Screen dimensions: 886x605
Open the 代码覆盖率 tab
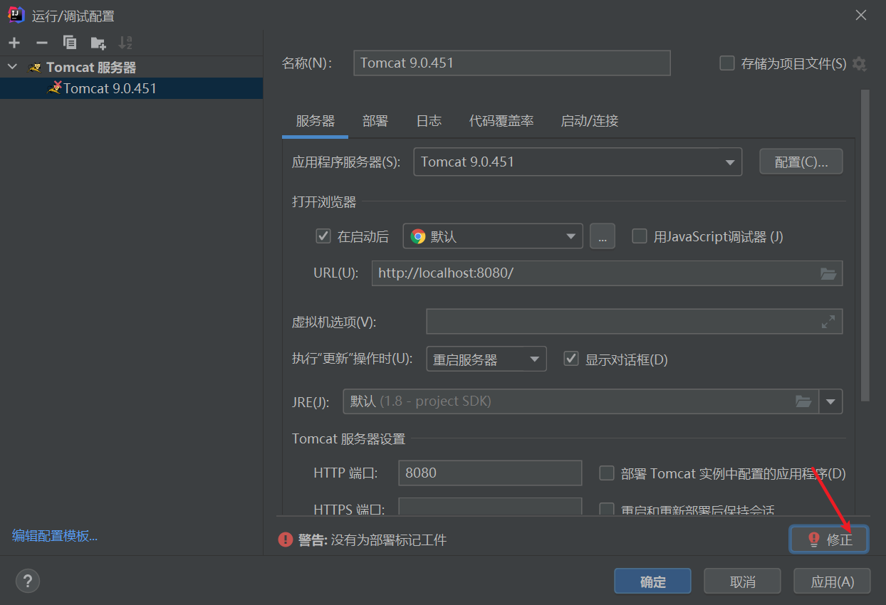coord(501,121)
